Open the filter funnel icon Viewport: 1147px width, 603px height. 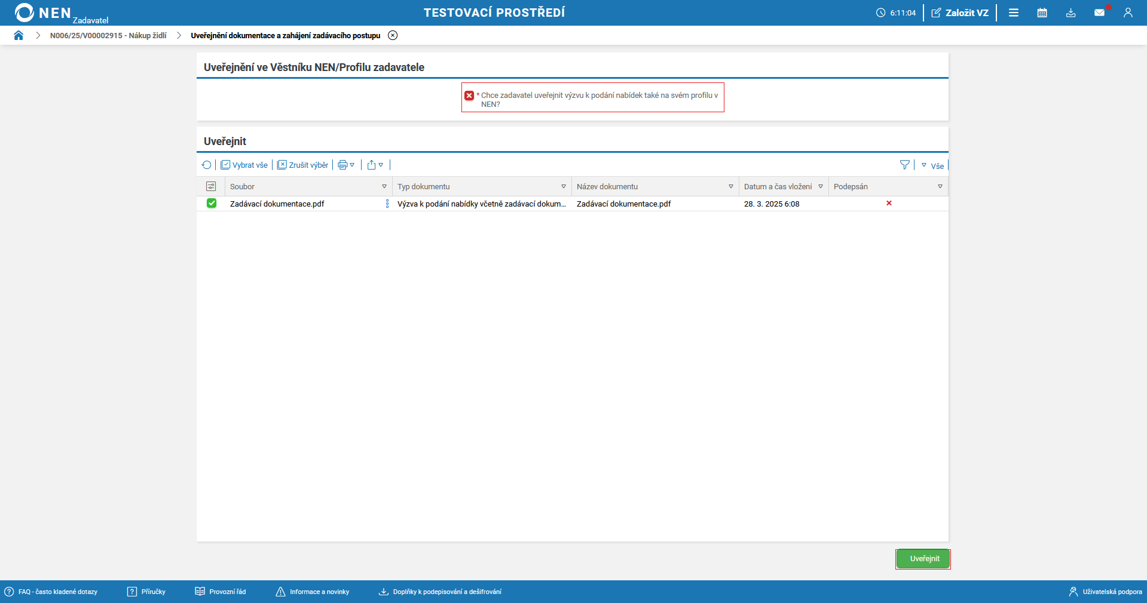pos(904,165)
